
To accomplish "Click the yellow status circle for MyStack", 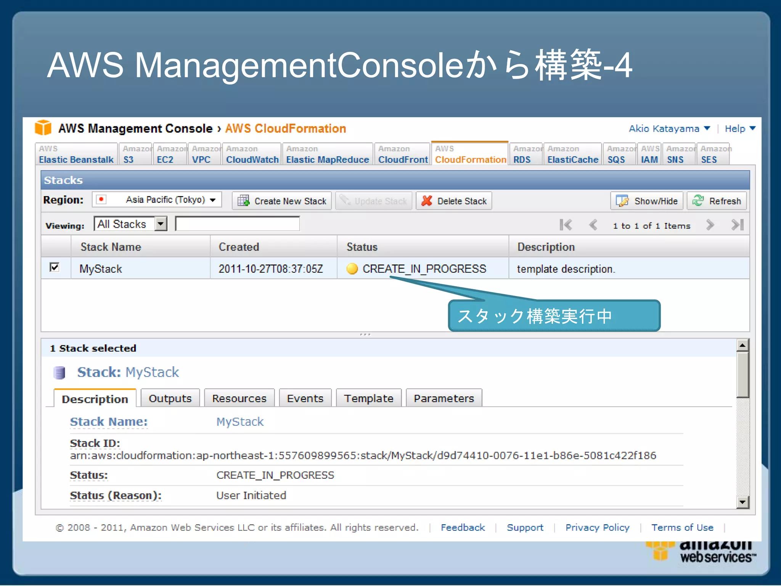I will (352, 269).
